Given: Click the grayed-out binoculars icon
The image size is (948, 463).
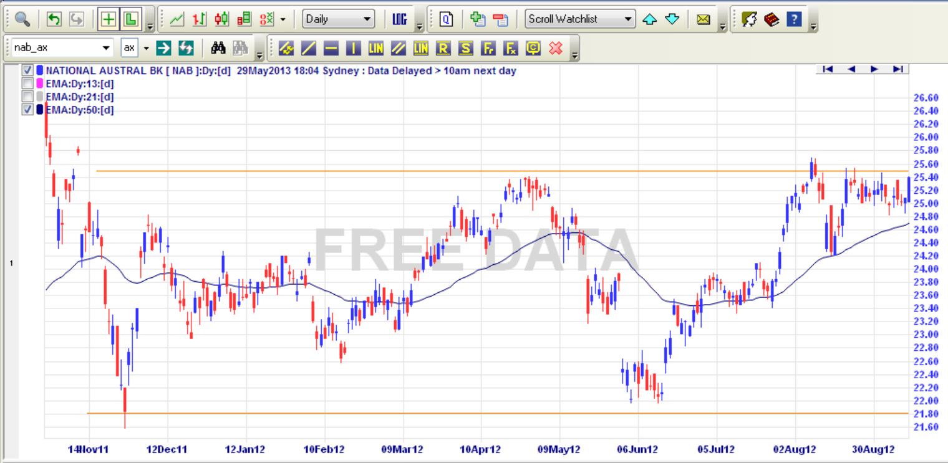Looking at the screenshot, I should coord(241,47).
